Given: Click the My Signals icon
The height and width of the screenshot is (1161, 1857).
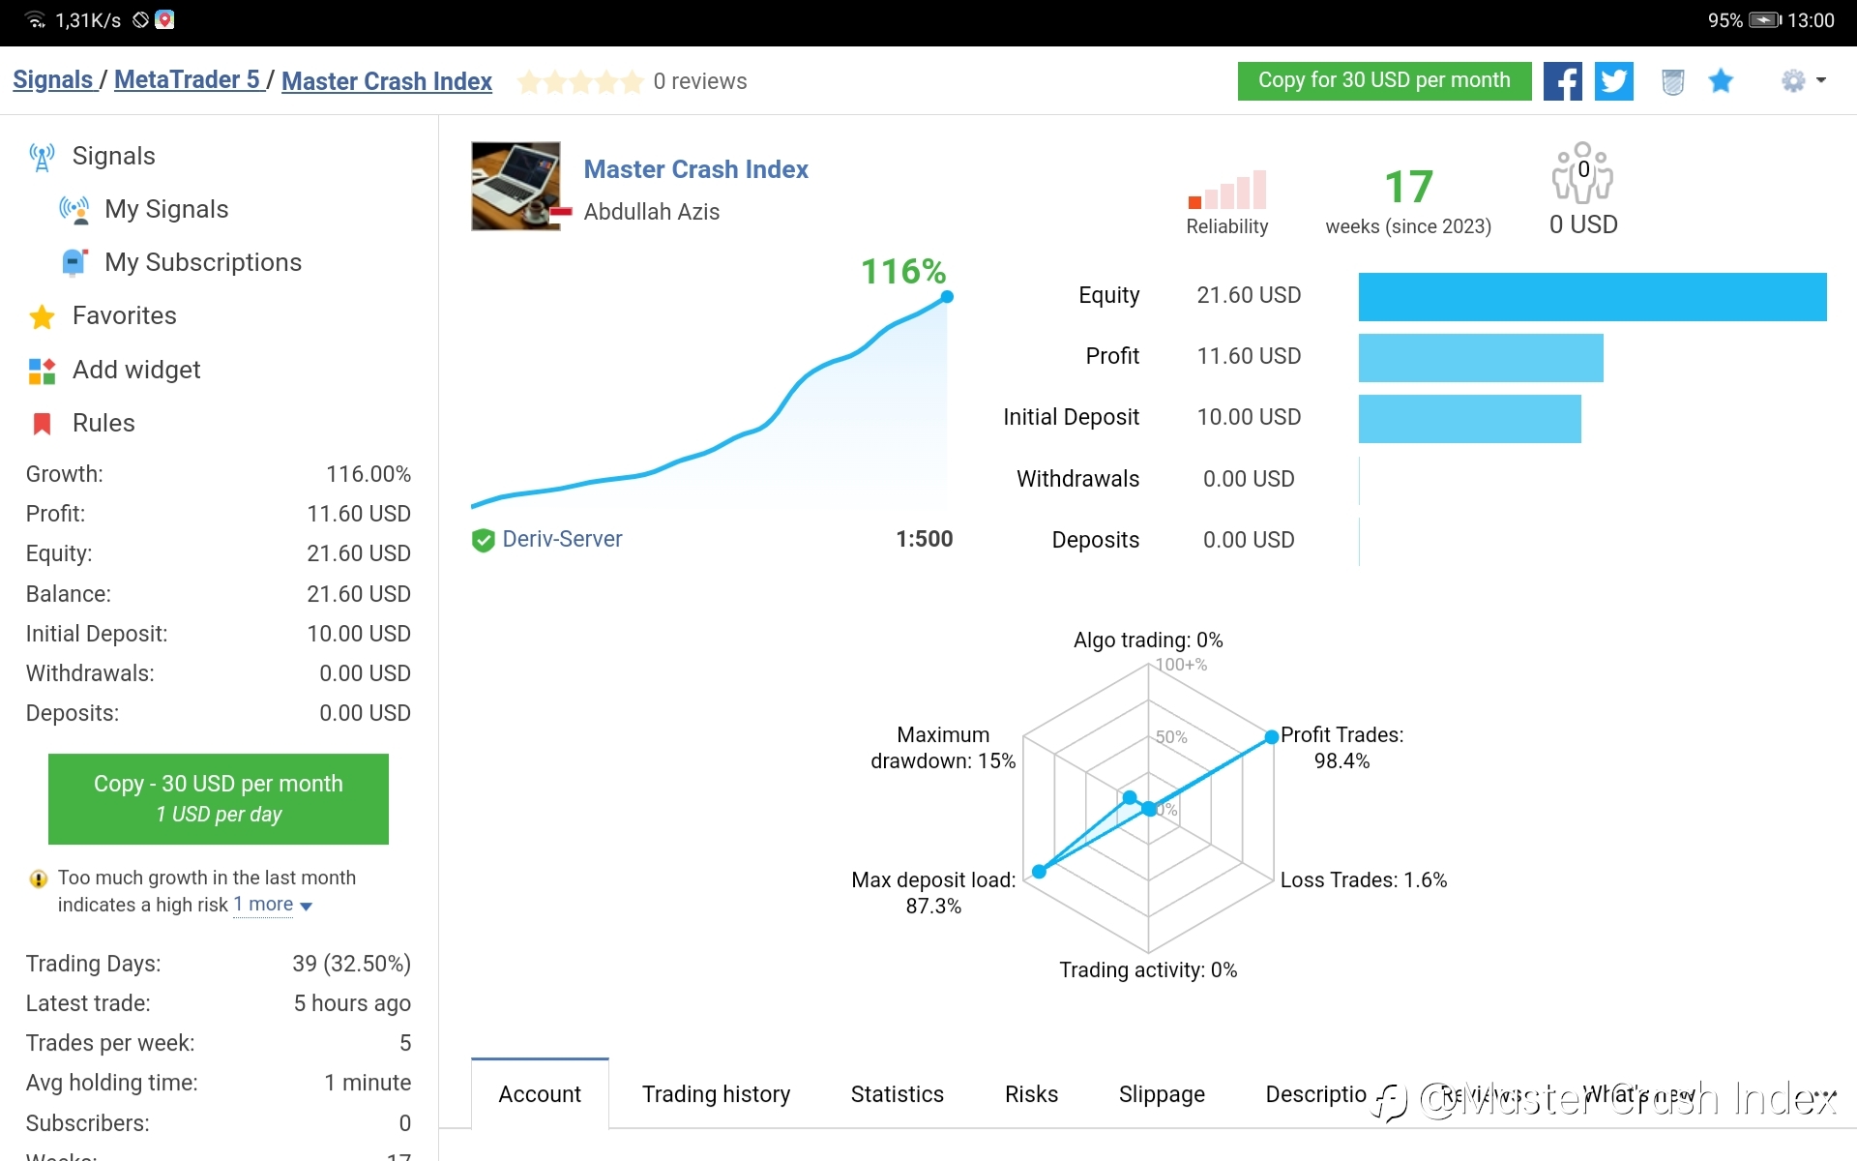Looking at the screenshot, I should [x=74, y=210].
